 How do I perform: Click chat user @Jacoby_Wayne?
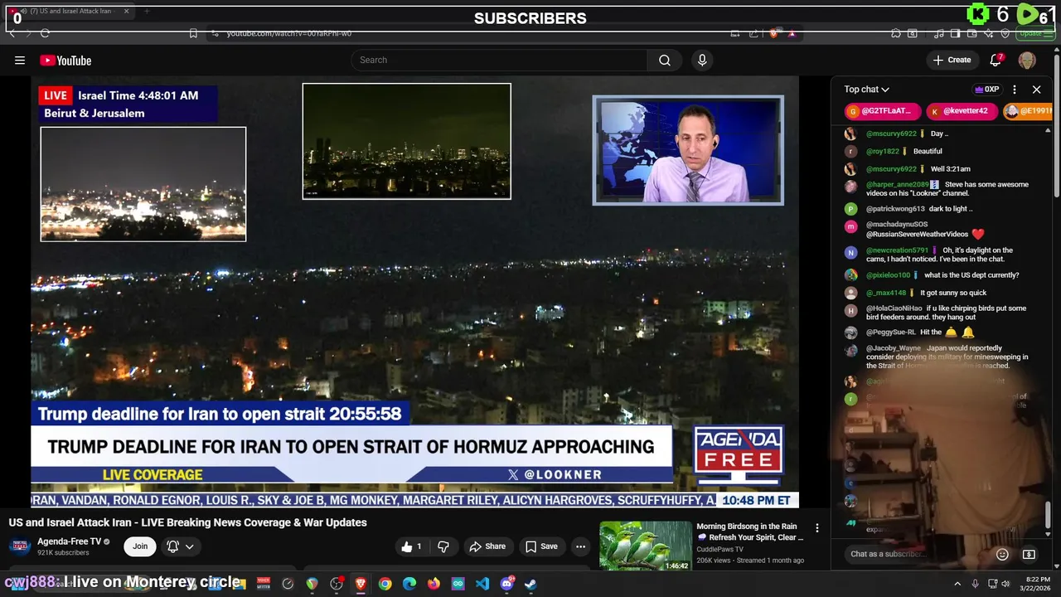894,348
